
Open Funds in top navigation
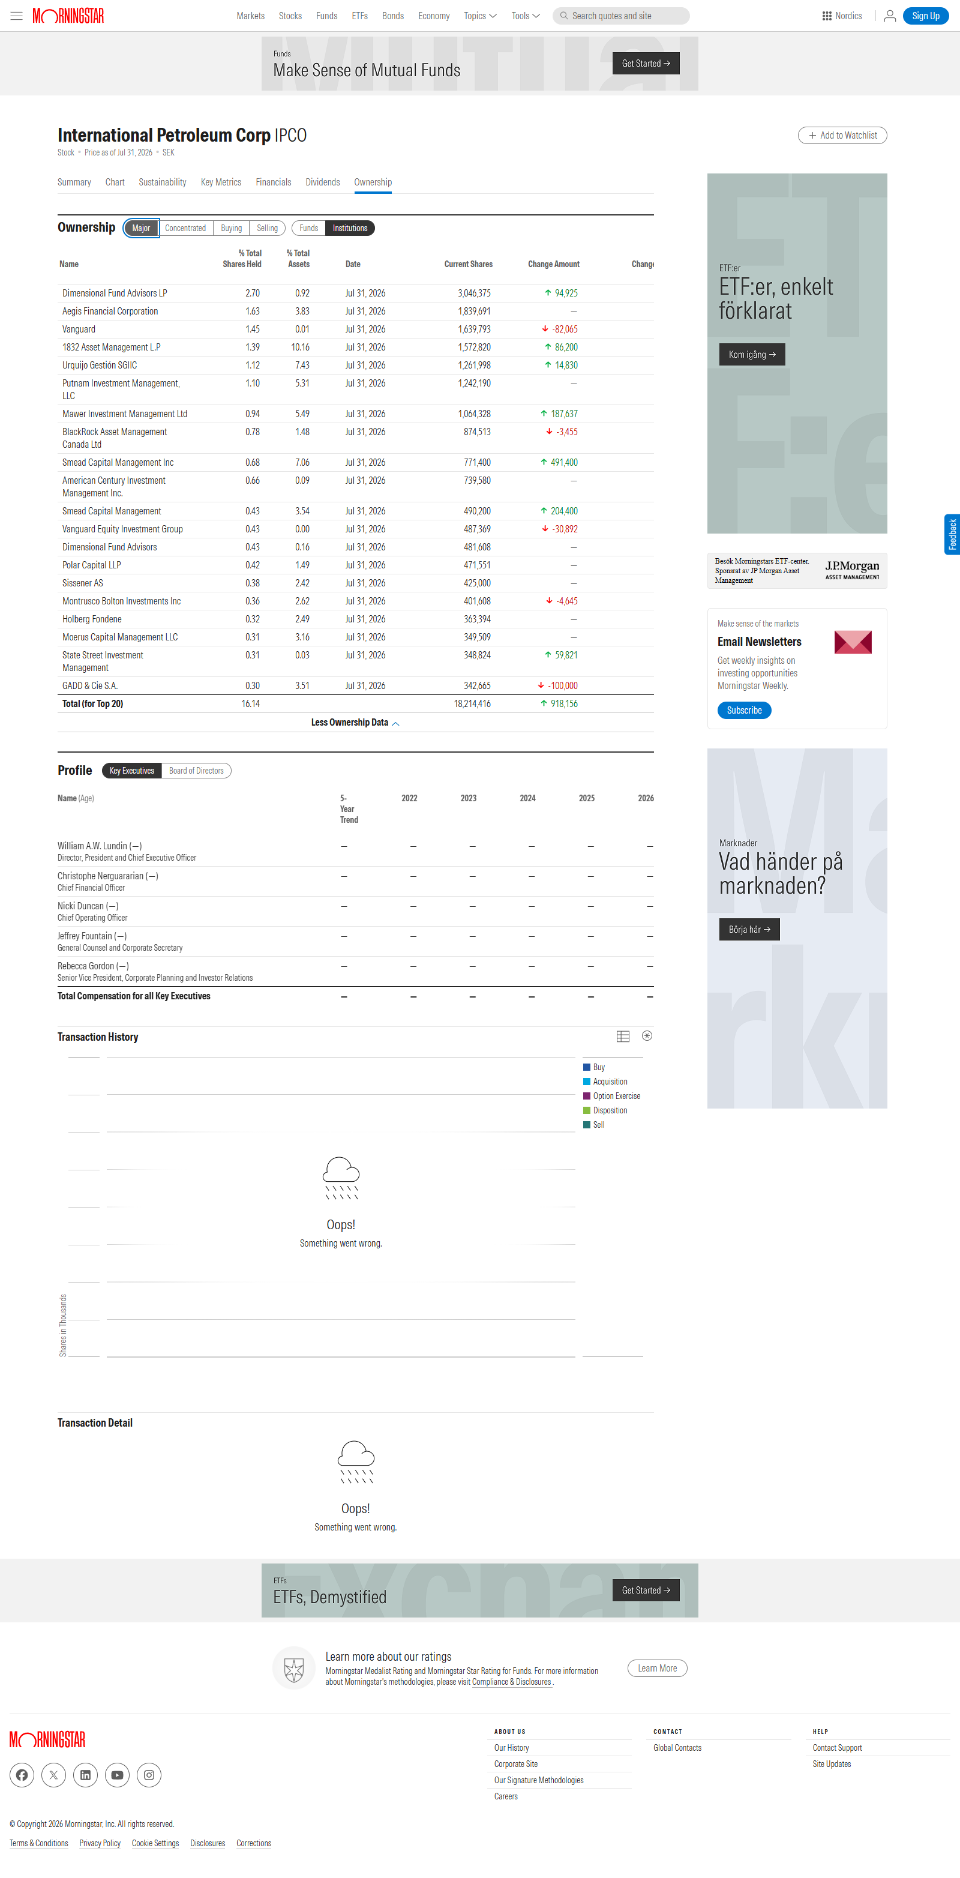click(326, 16)
